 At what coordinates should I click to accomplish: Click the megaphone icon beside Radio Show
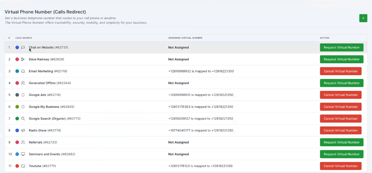click(x=23, y=131)
